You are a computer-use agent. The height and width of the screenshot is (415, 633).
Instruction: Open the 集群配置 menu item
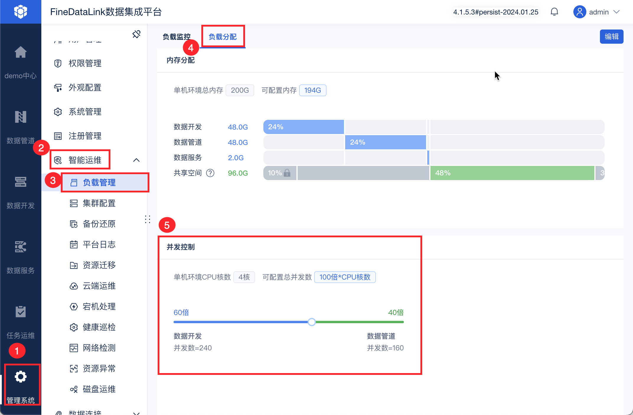(x=99, y=203)
